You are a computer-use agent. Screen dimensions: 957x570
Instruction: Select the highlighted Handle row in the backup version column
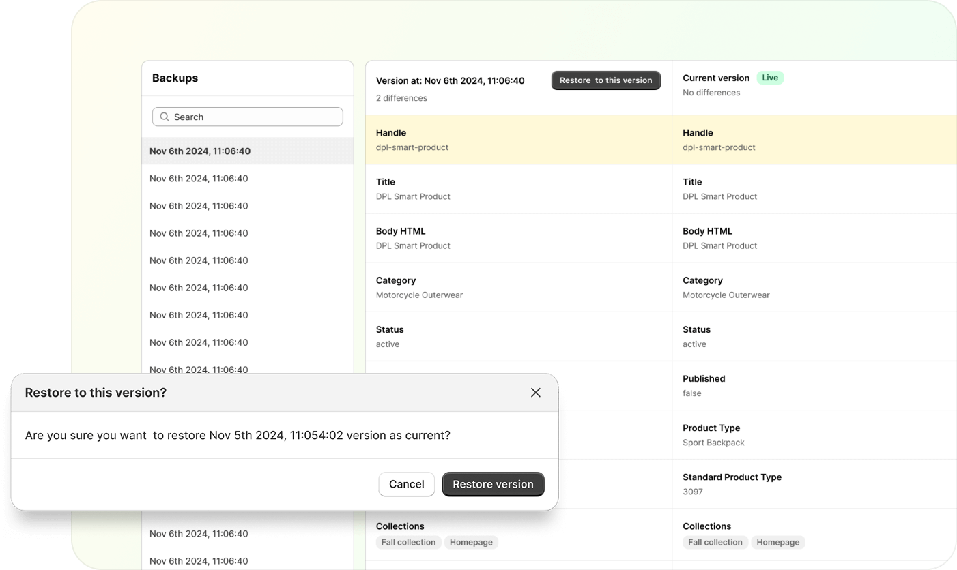click(x=518, y=140)
